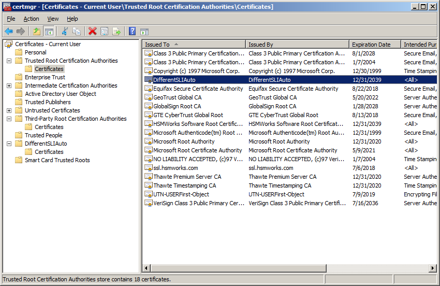Select Trusted People in the tree
The height and width of the screenshot is (286, 440).
[x=43, y=135]
